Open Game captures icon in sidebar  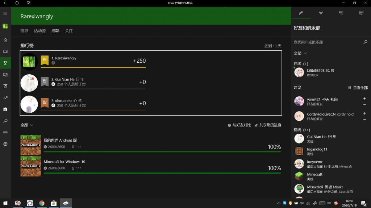click(x=5, y=75)
